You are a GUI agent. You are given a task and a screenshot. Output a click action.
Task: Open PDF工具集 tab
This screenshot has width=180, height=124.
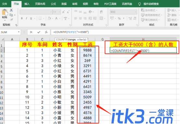click(110, 4)
